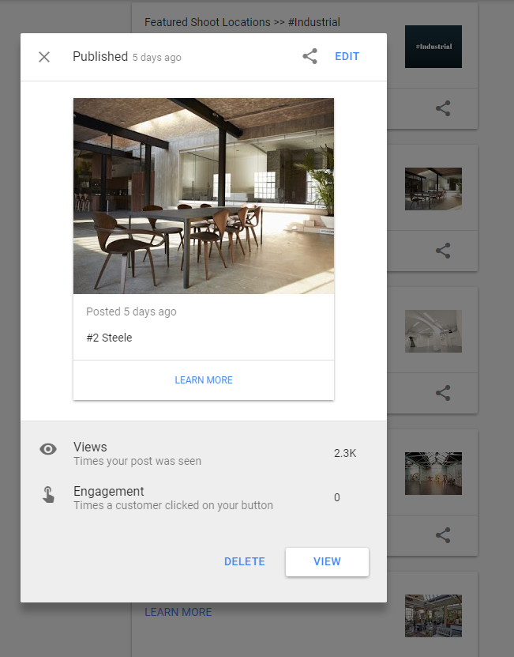Click the "#2 Steele" post caption
The image size is (514, 657).
click(x=109, y=338)
